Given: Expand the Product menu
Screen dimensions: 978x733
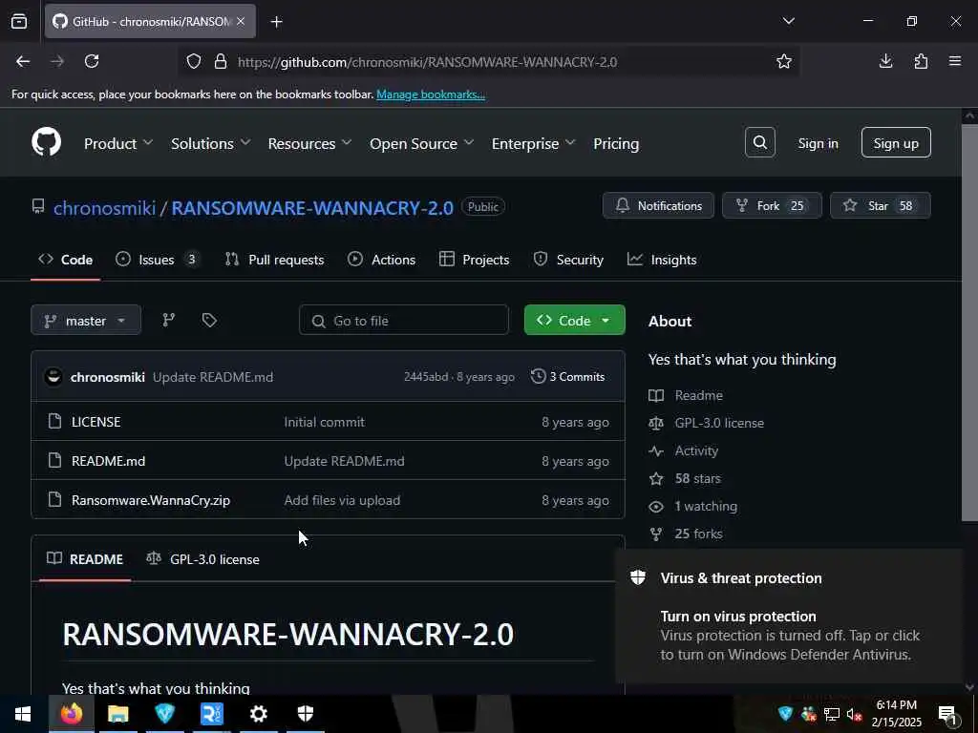Looking at the screenshot, I should (118, 143).
